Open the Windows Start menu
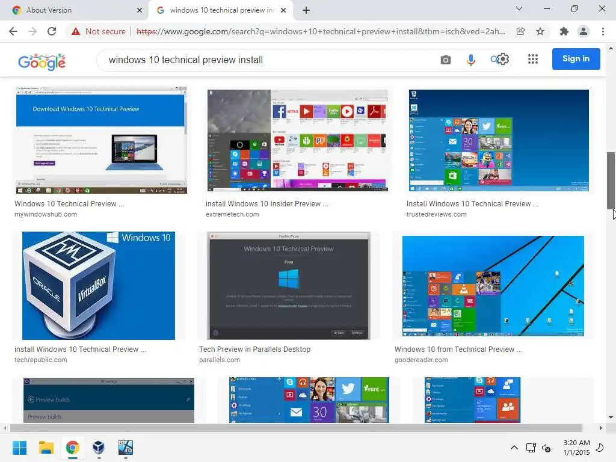The height and width of the screenshot is (462, 616). tap(20, 448)
